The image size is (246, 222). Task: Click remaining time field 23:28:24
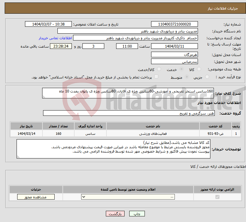click(61, 46)
